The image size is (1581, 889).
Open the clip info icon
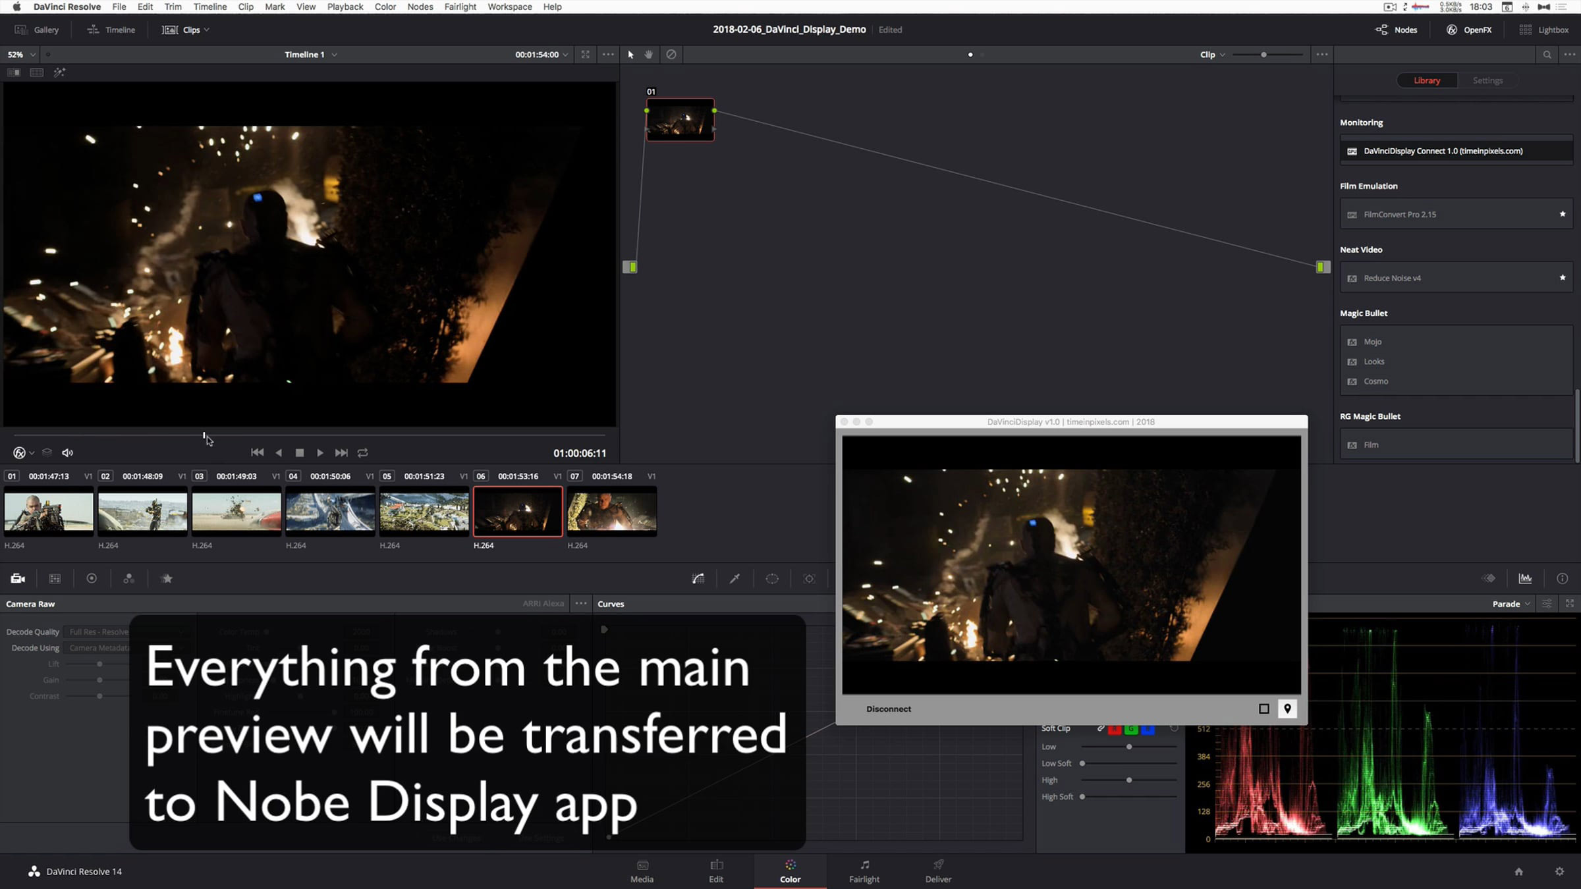1562,578
